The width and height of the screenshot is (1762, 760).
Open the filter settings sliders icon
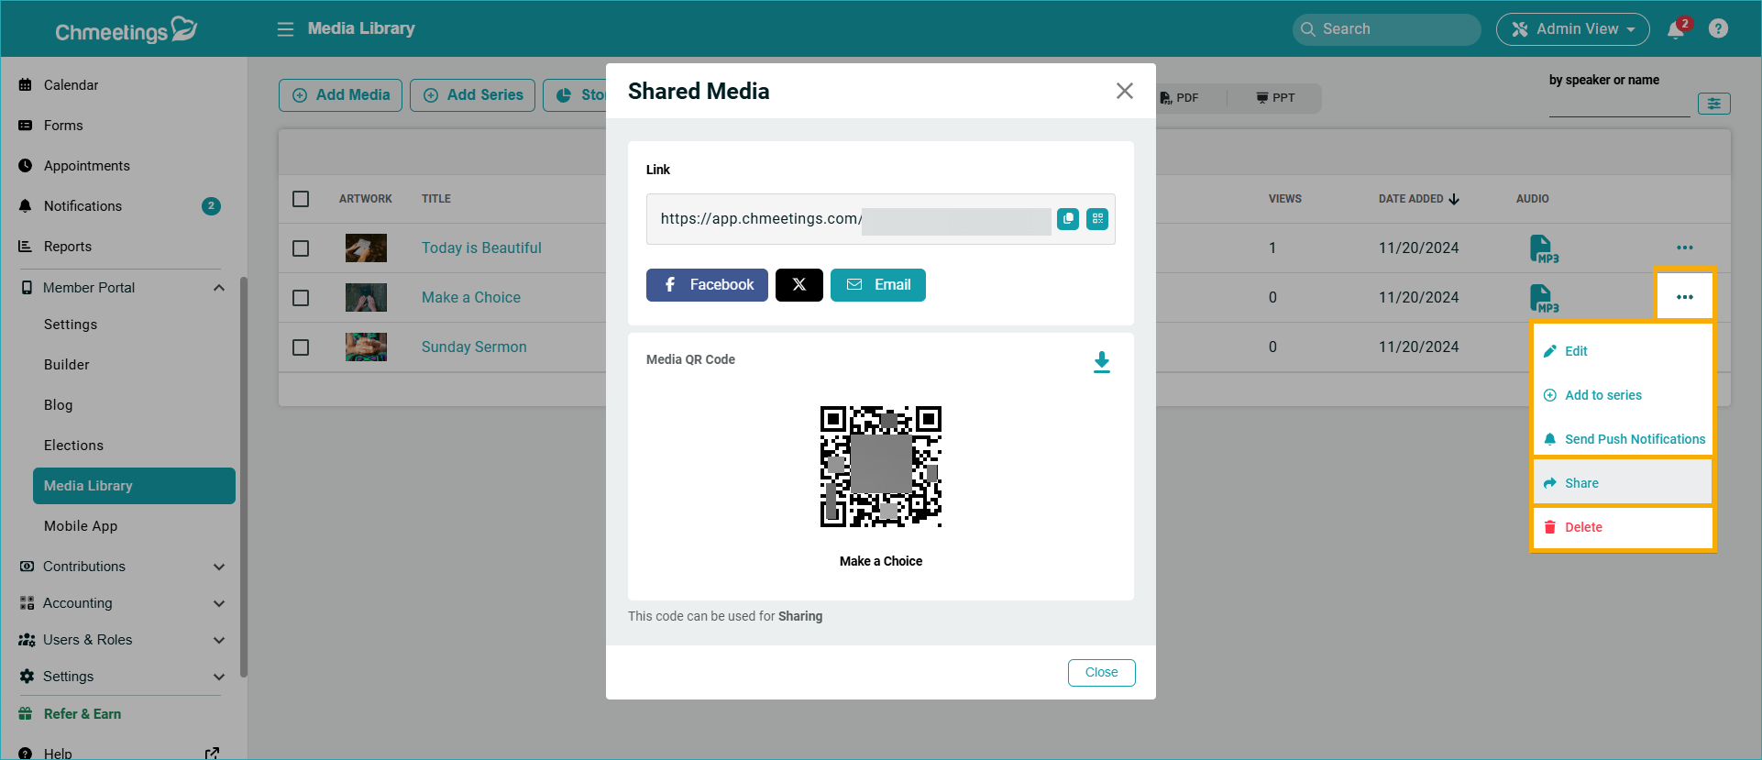(x=1714, y=104)
